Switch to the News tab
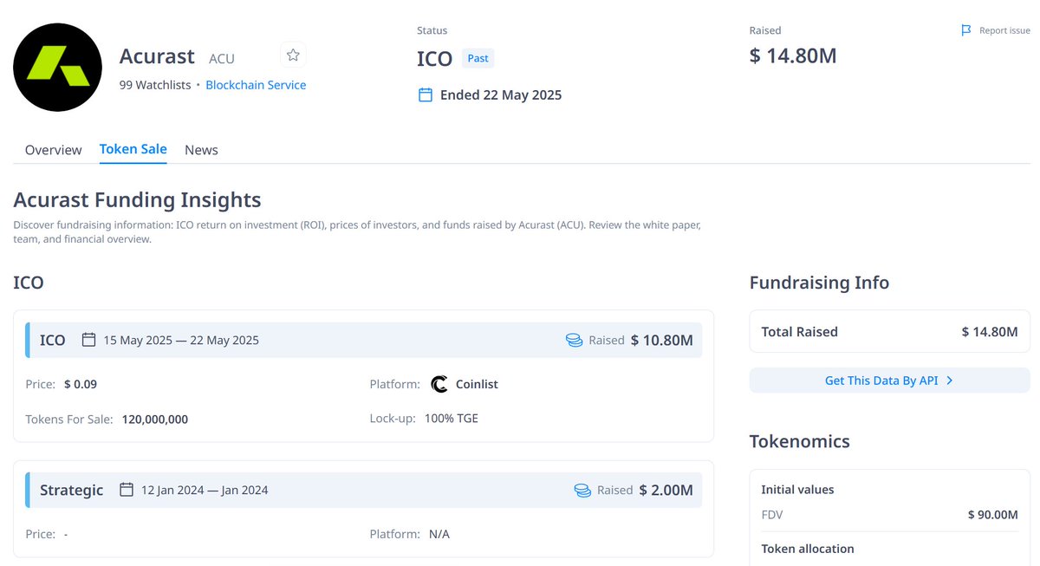The height and width of the screenshot is (566, 1040). pos(201,150)
